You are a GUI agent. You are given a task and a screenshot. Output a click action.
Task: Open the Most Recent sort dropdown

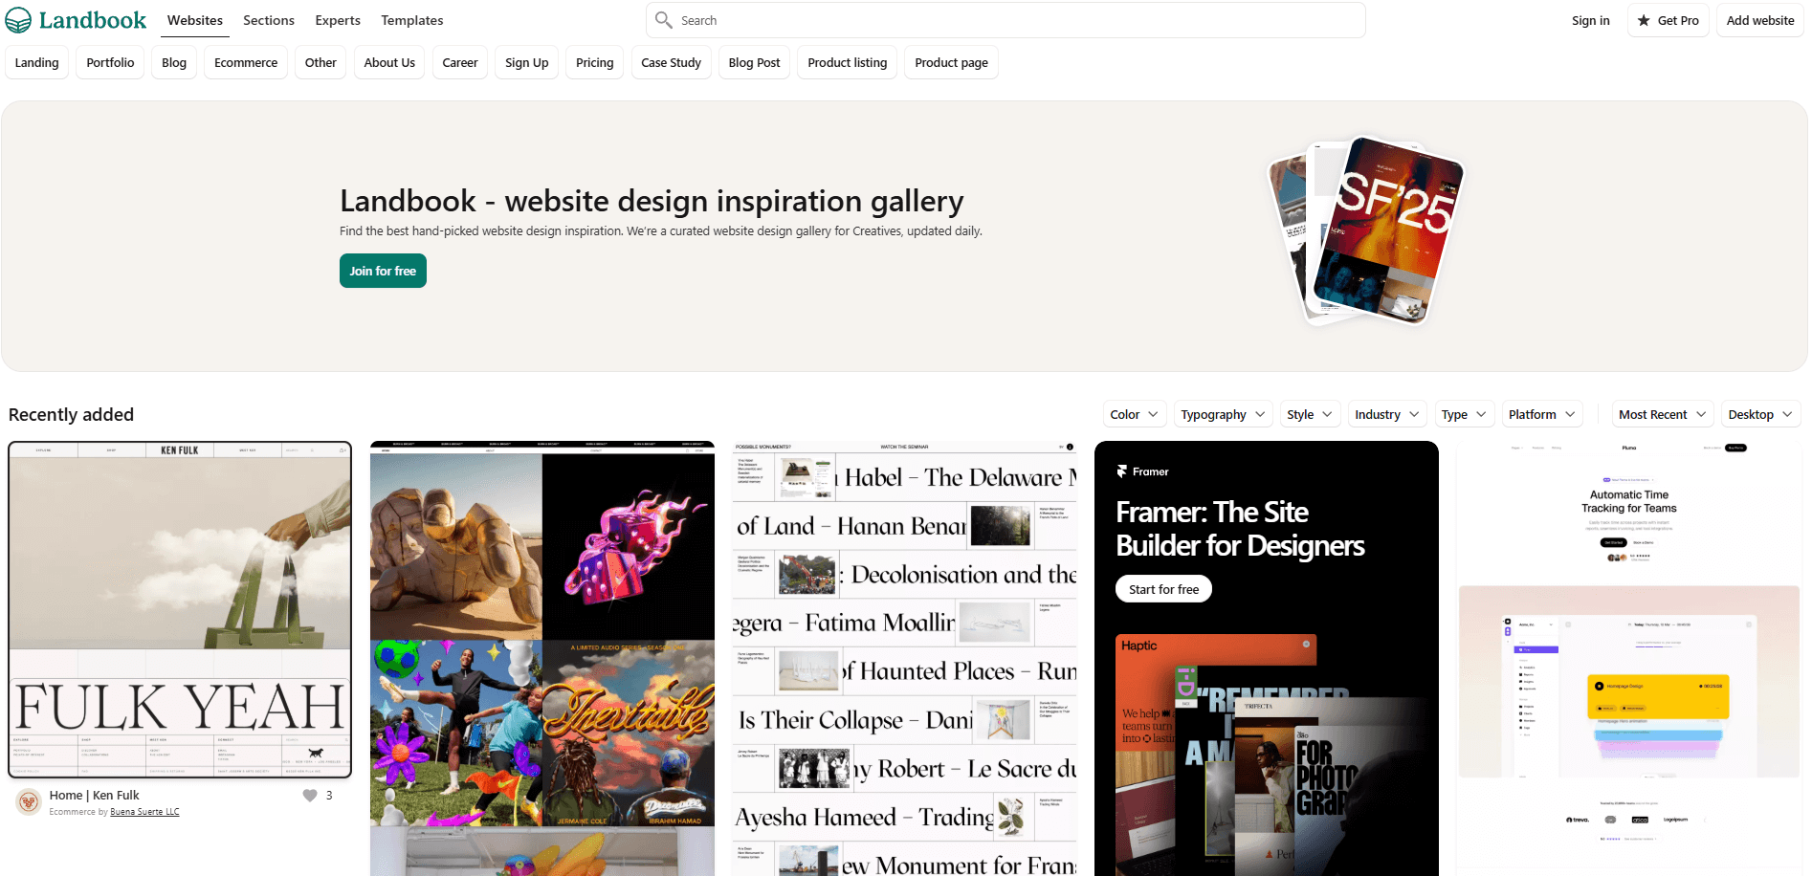click(1663, 414)
